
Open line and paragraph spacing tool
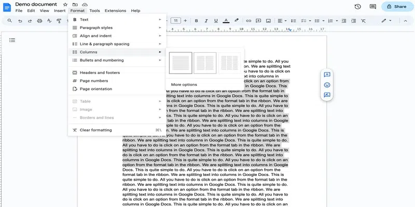tap(293, 21)
